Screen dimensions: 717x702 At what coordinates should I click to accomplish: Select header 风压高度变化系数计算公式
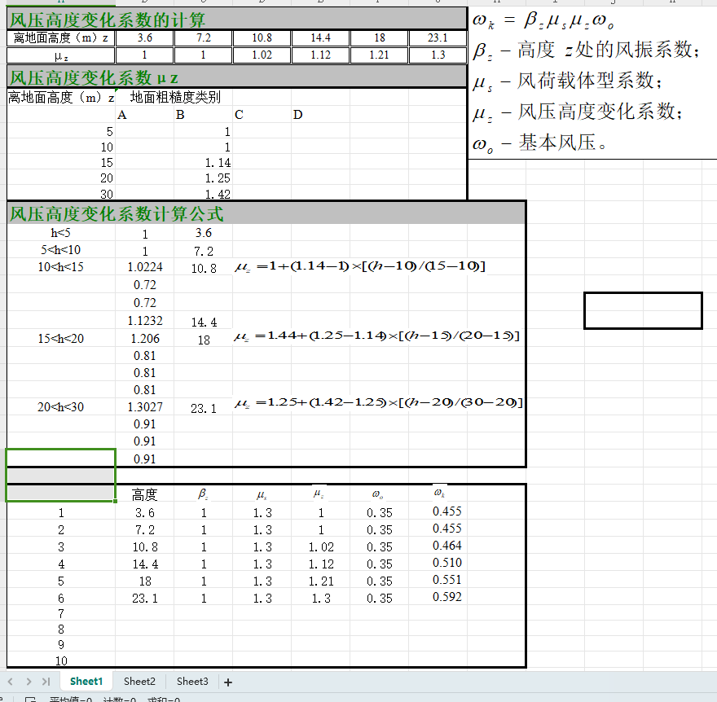point(266,213)
